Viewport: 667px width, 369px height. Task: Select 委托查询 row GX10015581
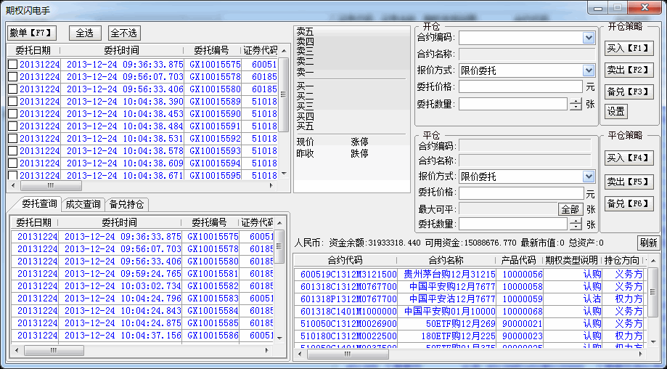(x=142, y=274)
